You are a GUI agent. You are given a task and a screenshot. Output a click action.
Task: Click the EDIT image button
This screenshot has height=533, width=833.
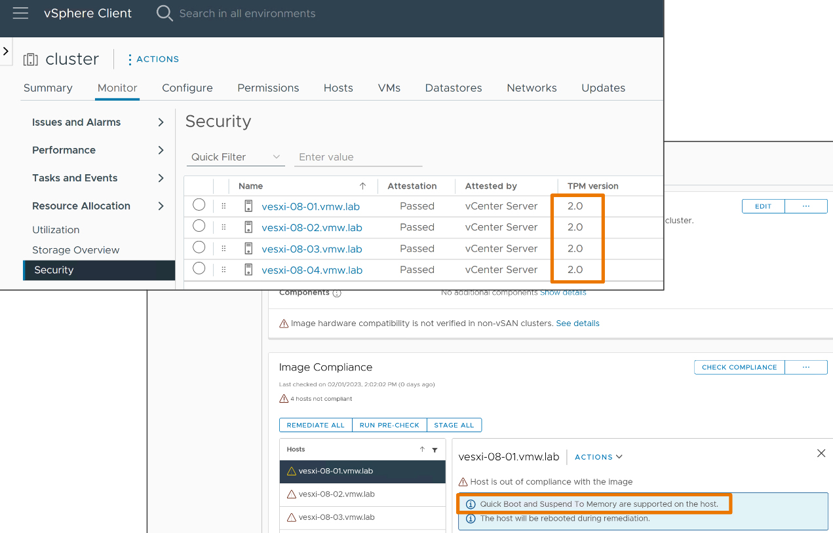click(x=764, y=206)
